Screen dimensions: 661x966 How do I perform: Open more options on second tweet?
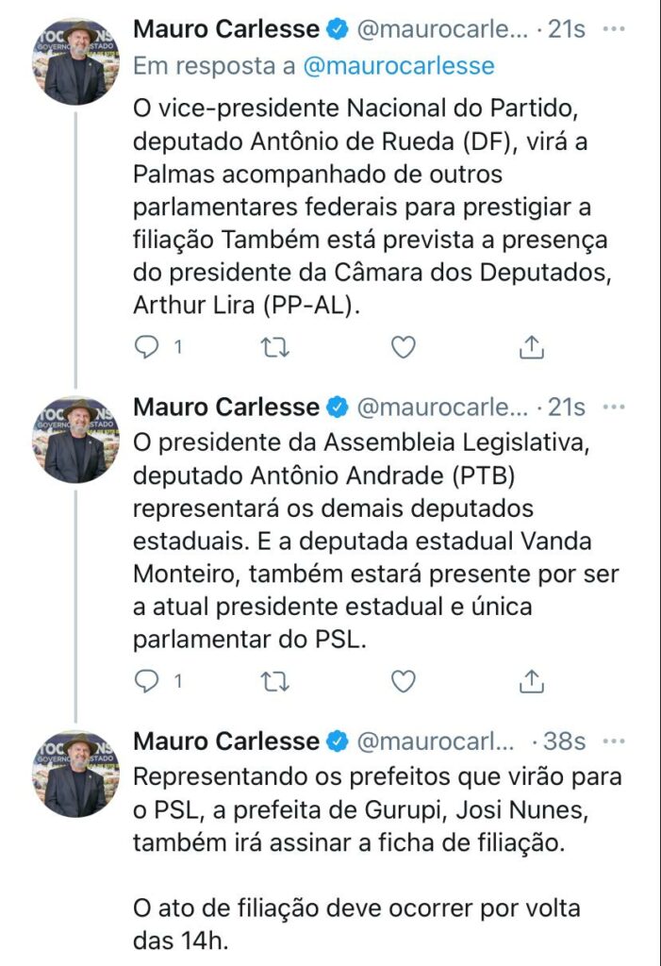(614, 407)
